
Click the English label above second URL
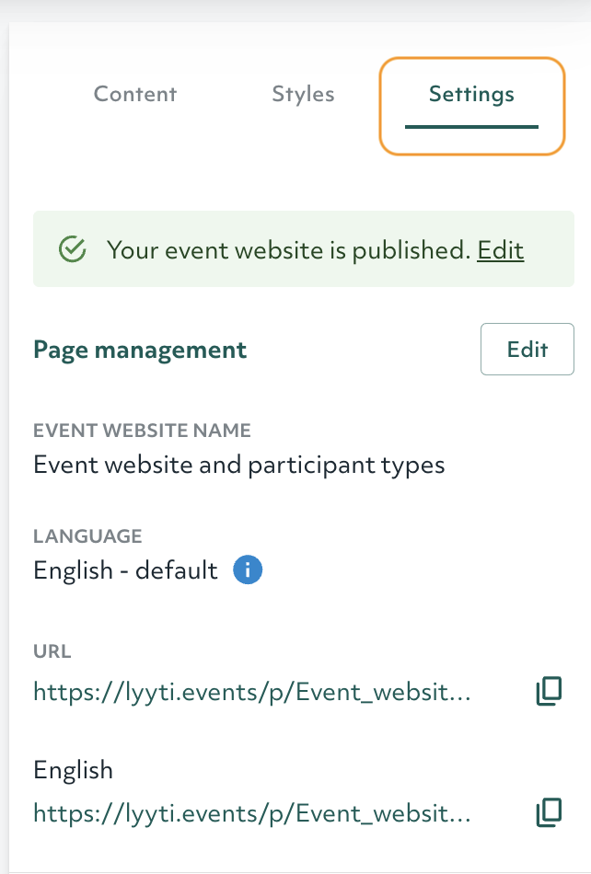pos(73,770)
